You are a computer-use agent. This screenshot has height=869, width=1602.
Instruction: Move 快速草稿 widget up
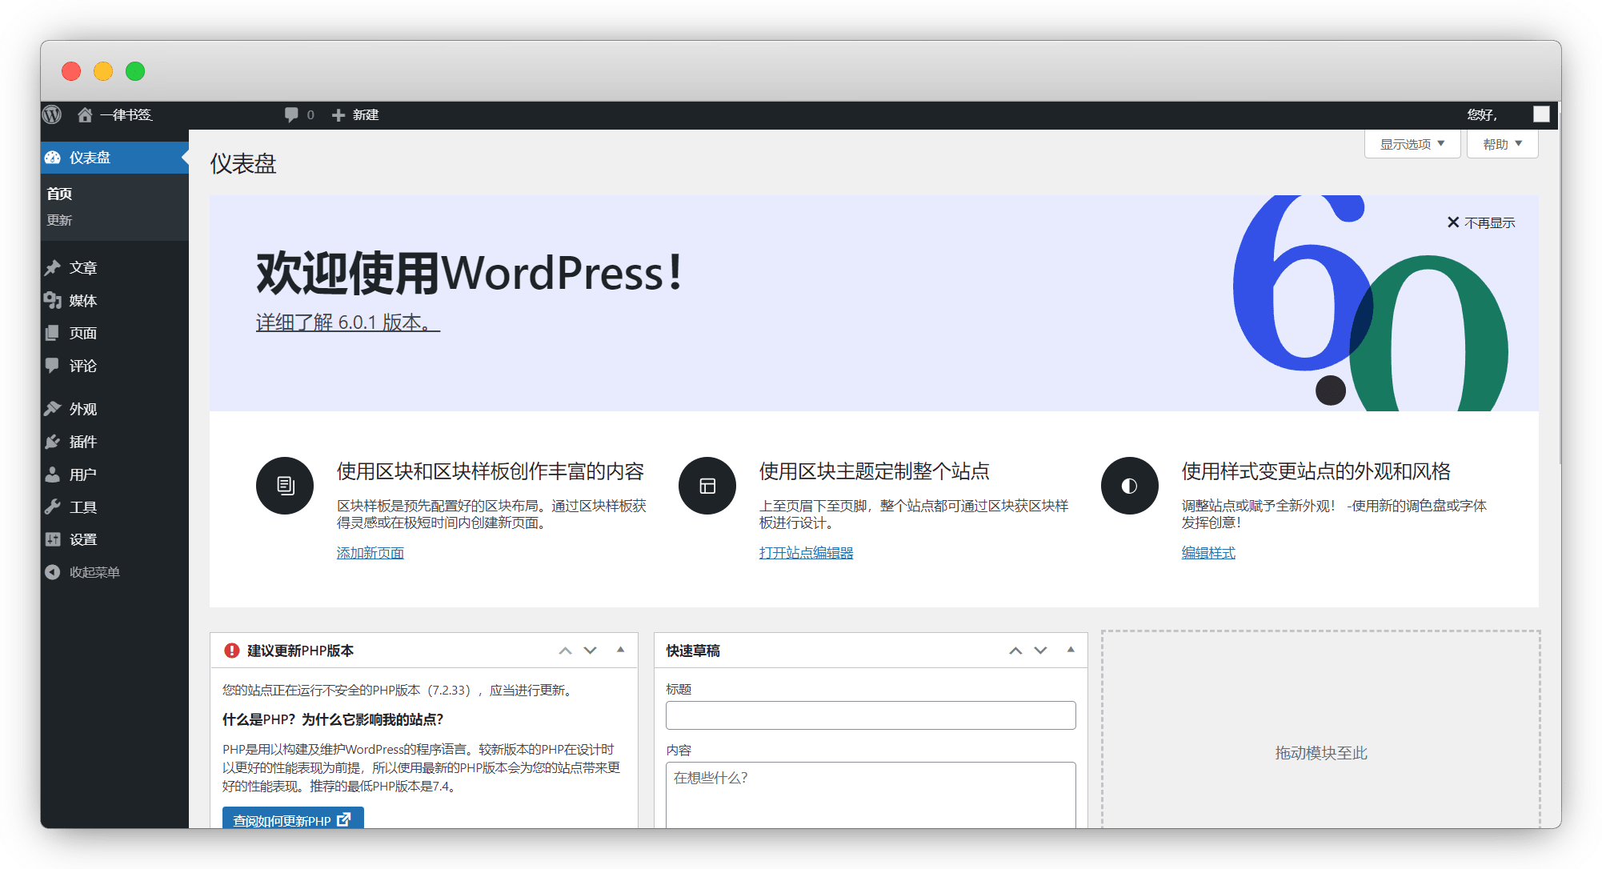1015,651
